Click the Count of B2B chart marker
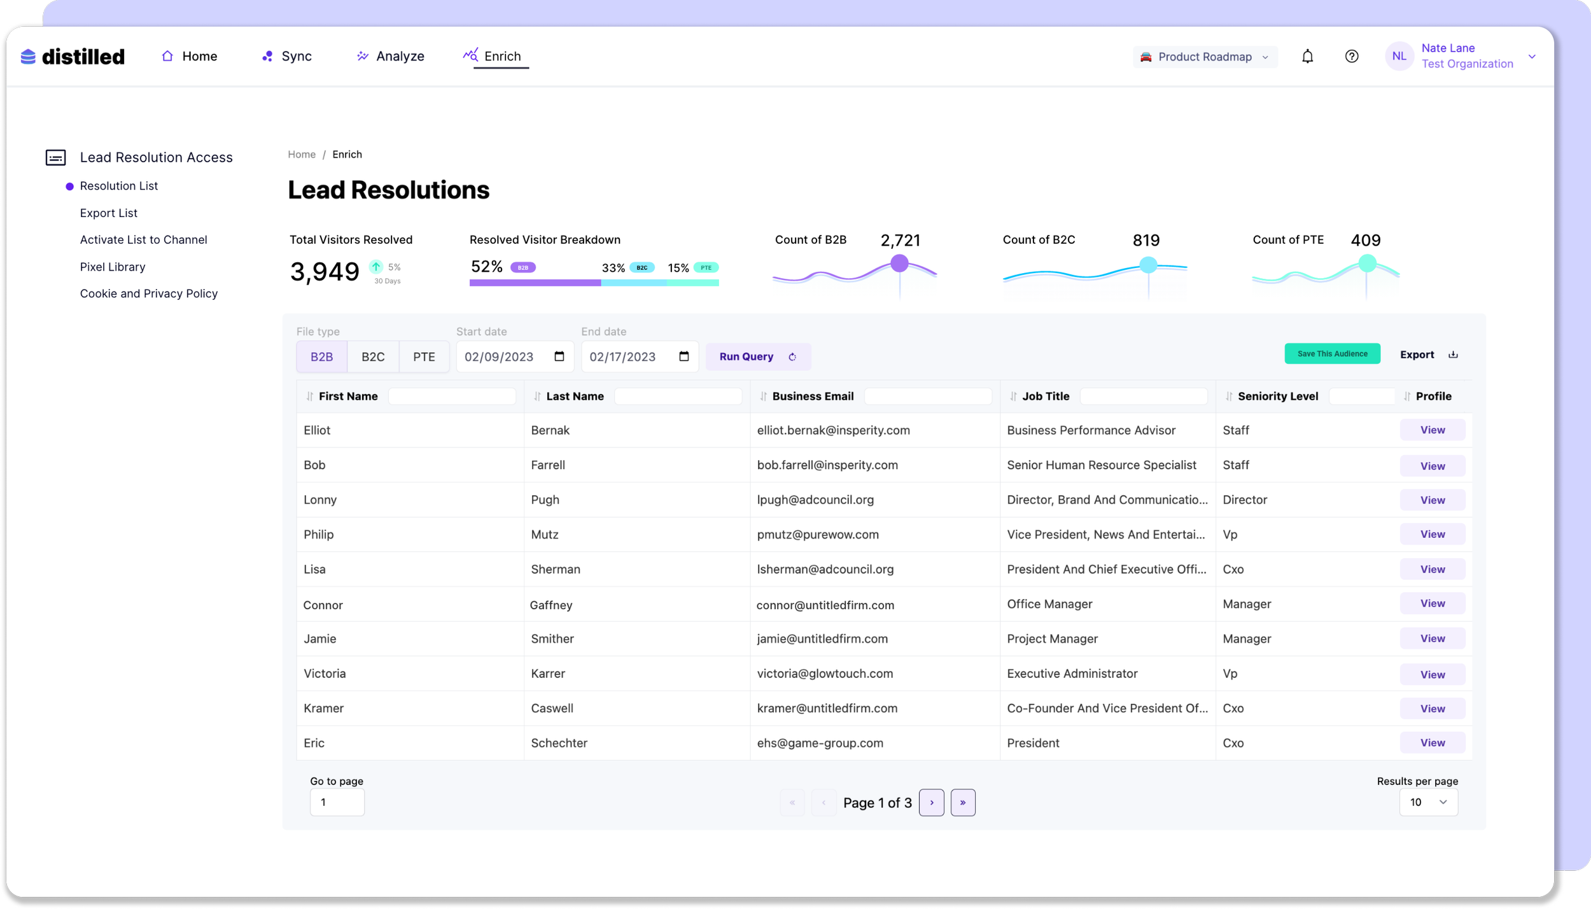Image resolution: width=1591 pixels, height=909 pixels. pos(899,264)
